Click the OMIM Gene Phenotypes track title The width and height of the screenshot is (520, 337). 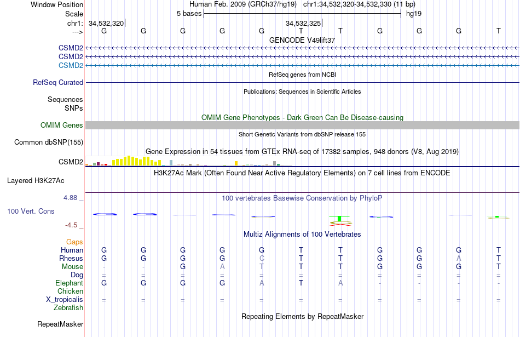(302, 117)
